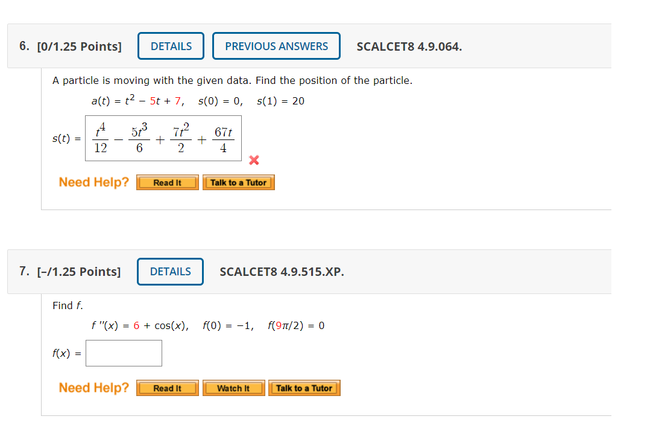The width and height of the screenshot is (656, 422).
Task: View PREVIOUS ANSWERS for question 6
Action: (x=276, y=45)
